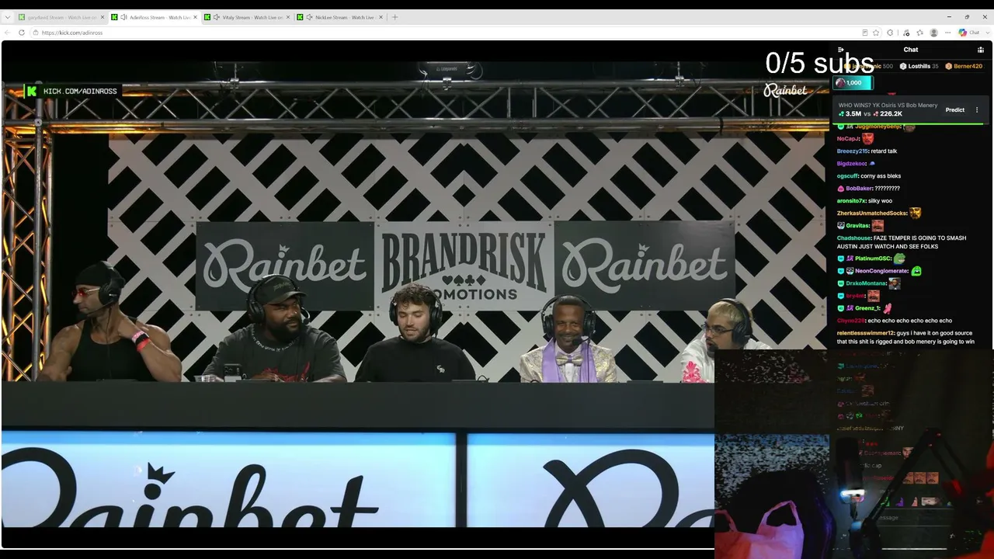Click the prediction totals '3.5M vs 226.2K'

pos(870,114)
